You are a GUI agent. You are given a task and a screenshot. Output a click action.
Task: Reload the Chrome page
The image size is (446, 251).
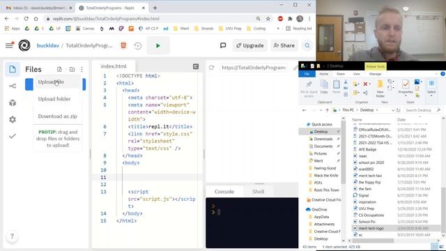coord(26,19)
